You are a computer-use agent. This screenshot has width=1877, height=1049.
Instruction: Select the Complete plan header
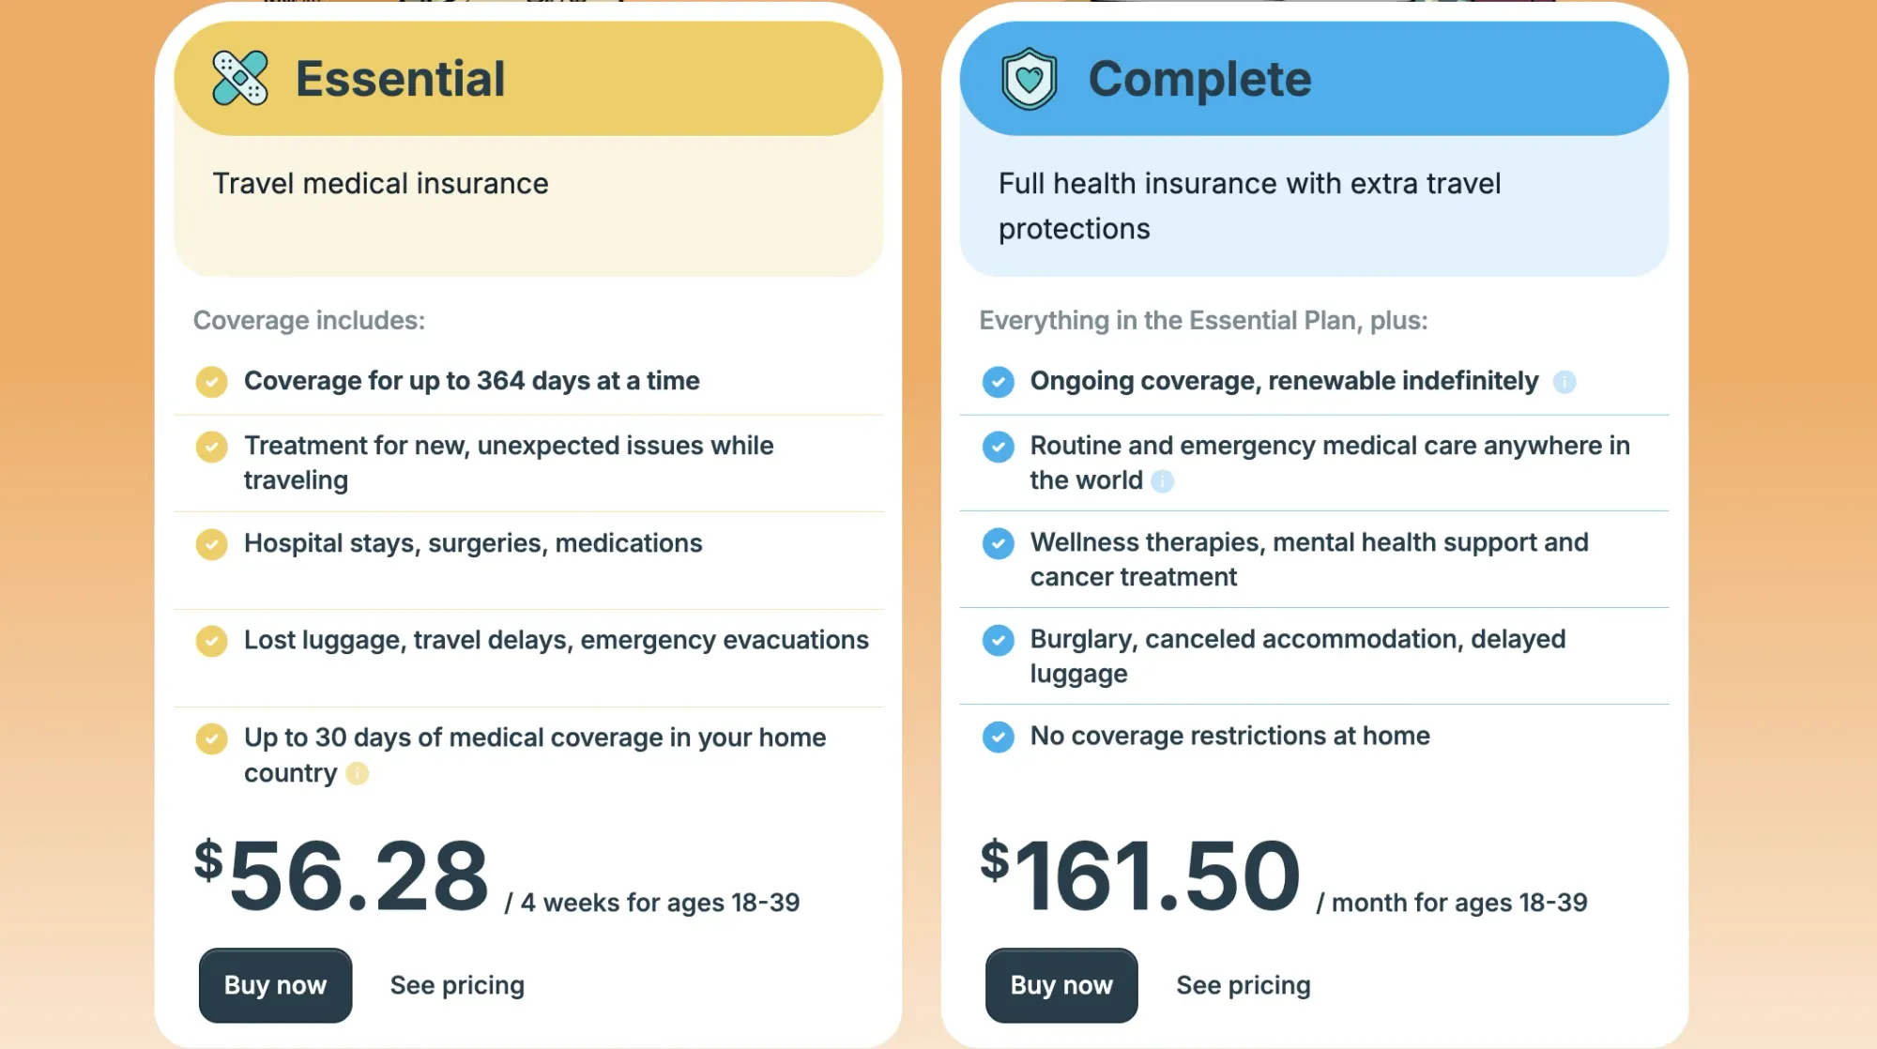point(1314,79)
